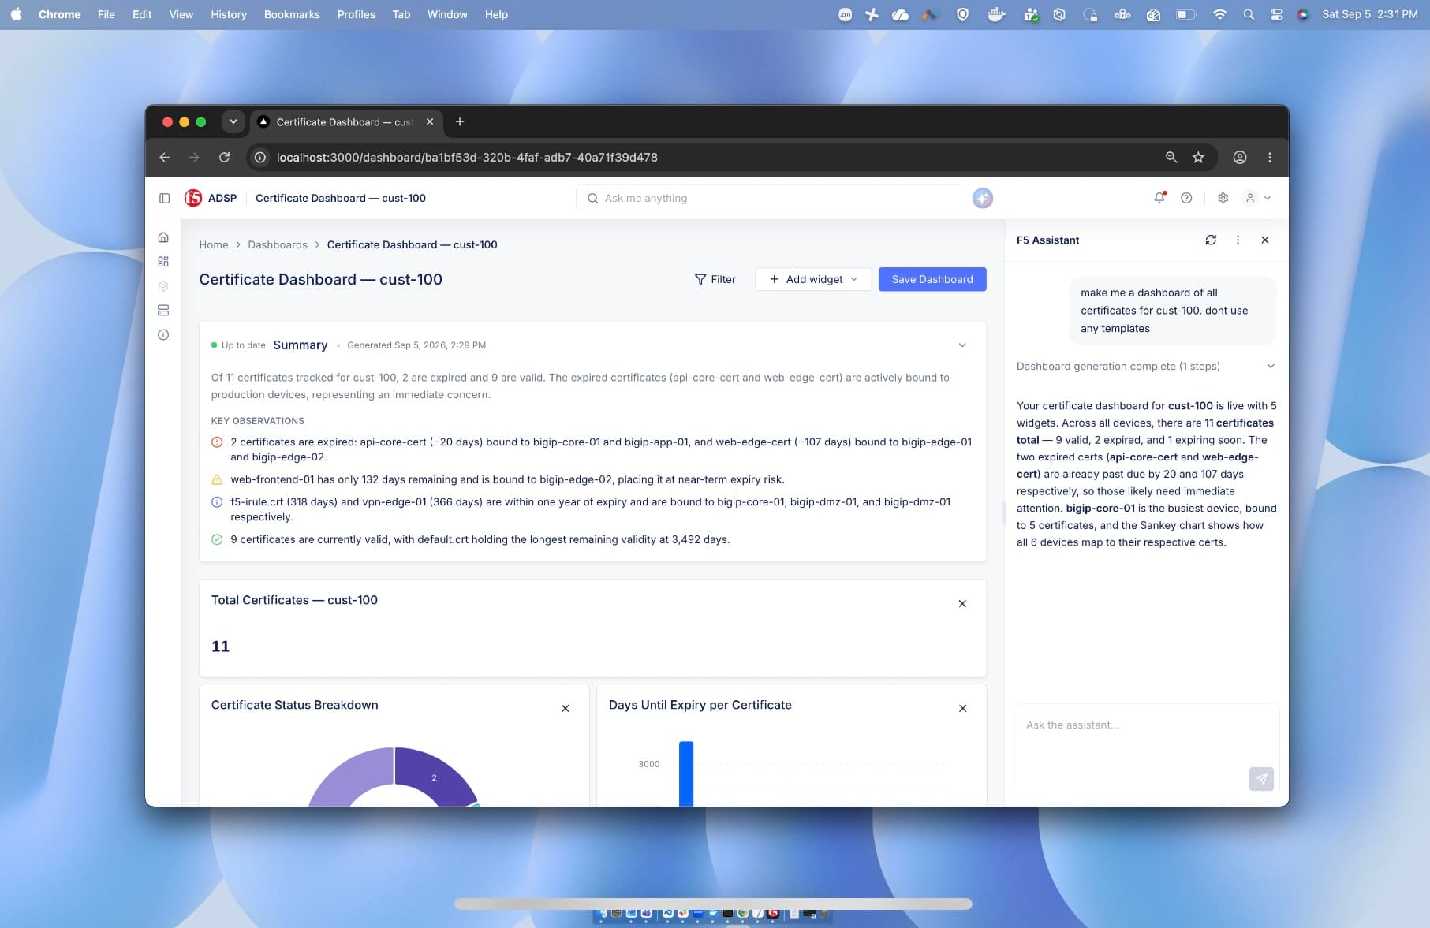Click the Up to date status

click(x=238, y=345)
